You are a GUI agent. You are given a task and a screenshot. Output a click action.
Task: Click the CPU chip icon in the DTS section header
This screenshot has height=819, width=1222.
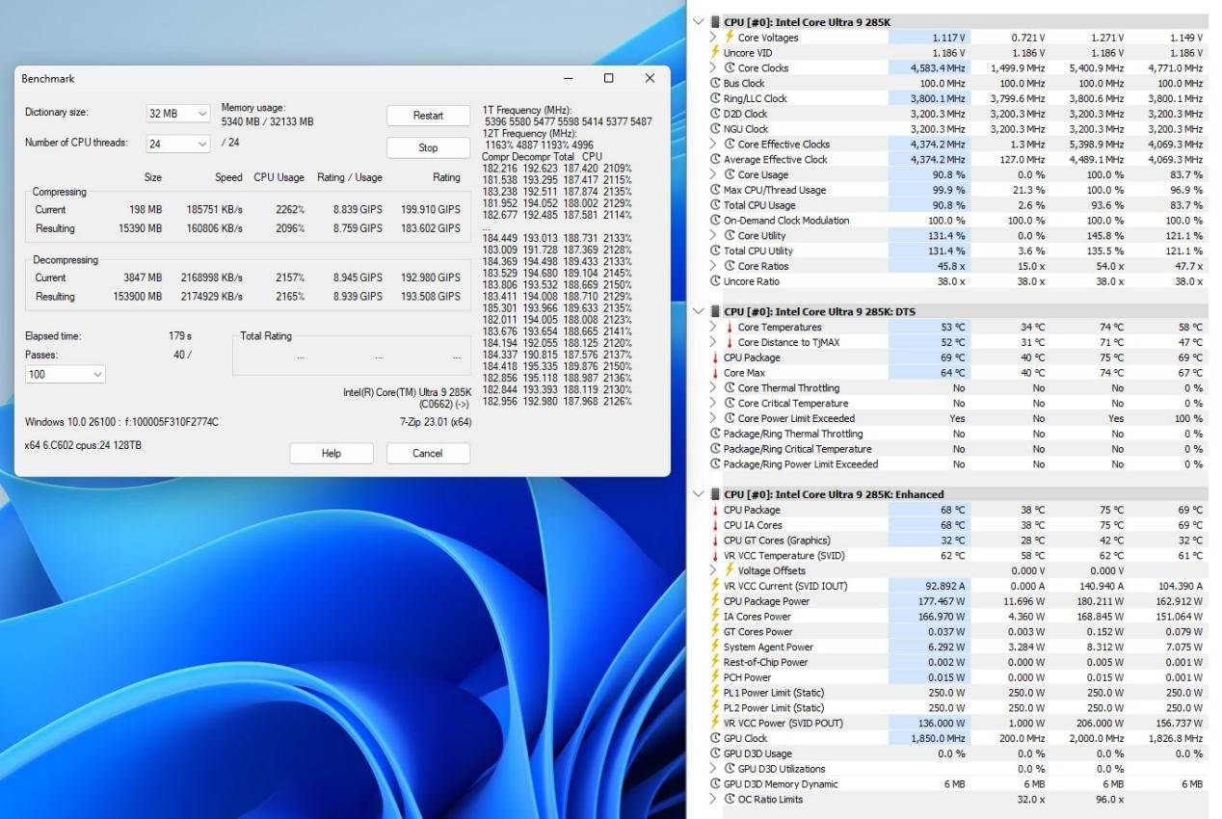[x=714, y=311]
